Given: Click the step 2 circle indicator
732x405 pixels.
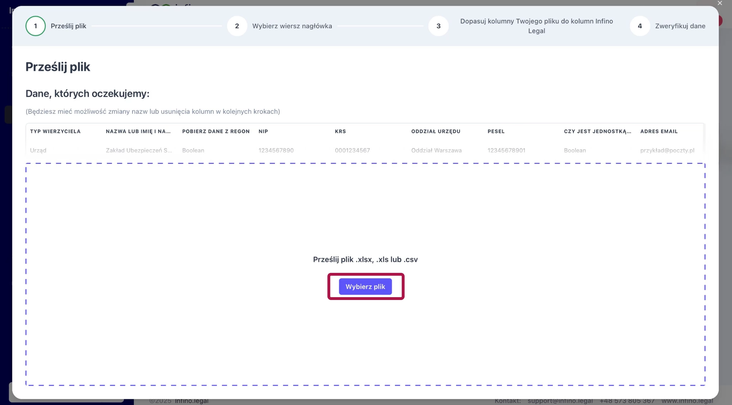Looking at the screenshot, I should coord(237,26).
